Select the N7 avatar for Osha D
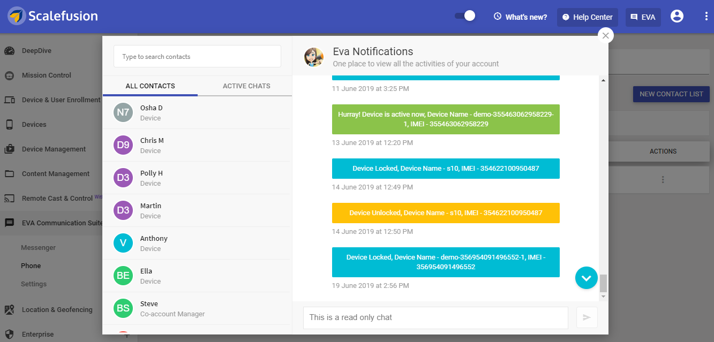The height and width of the screenshot is (342, 714). 123,112
